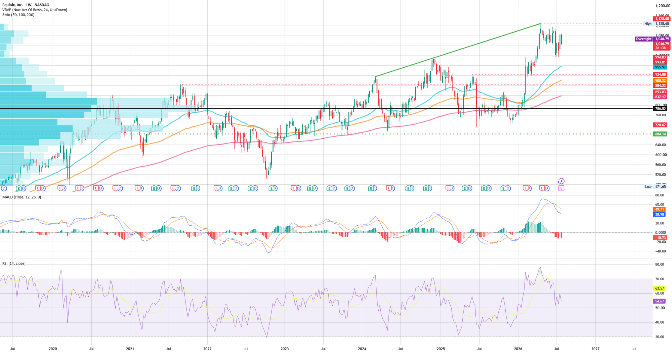The height and width of the screenshot is (353, 672).
Task: Click the black 786.52 horizontal line label
Action: point(660,109)
